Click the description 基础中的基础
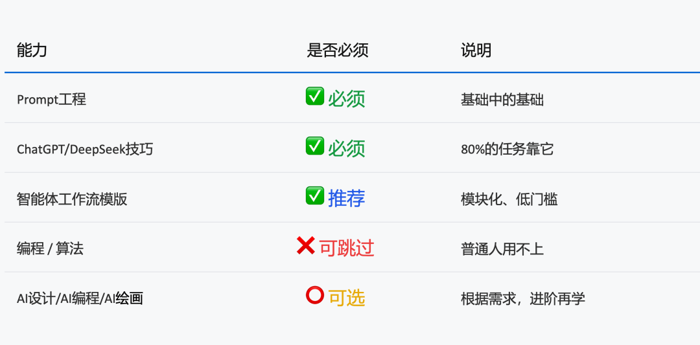This screenshot has height=345, width=700. (x=502, y=100)
